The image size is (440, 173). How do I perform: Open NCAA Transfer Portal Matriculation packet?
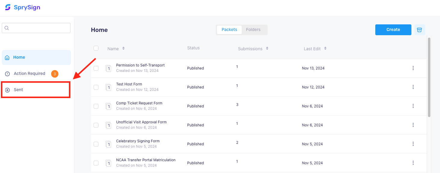146,160
